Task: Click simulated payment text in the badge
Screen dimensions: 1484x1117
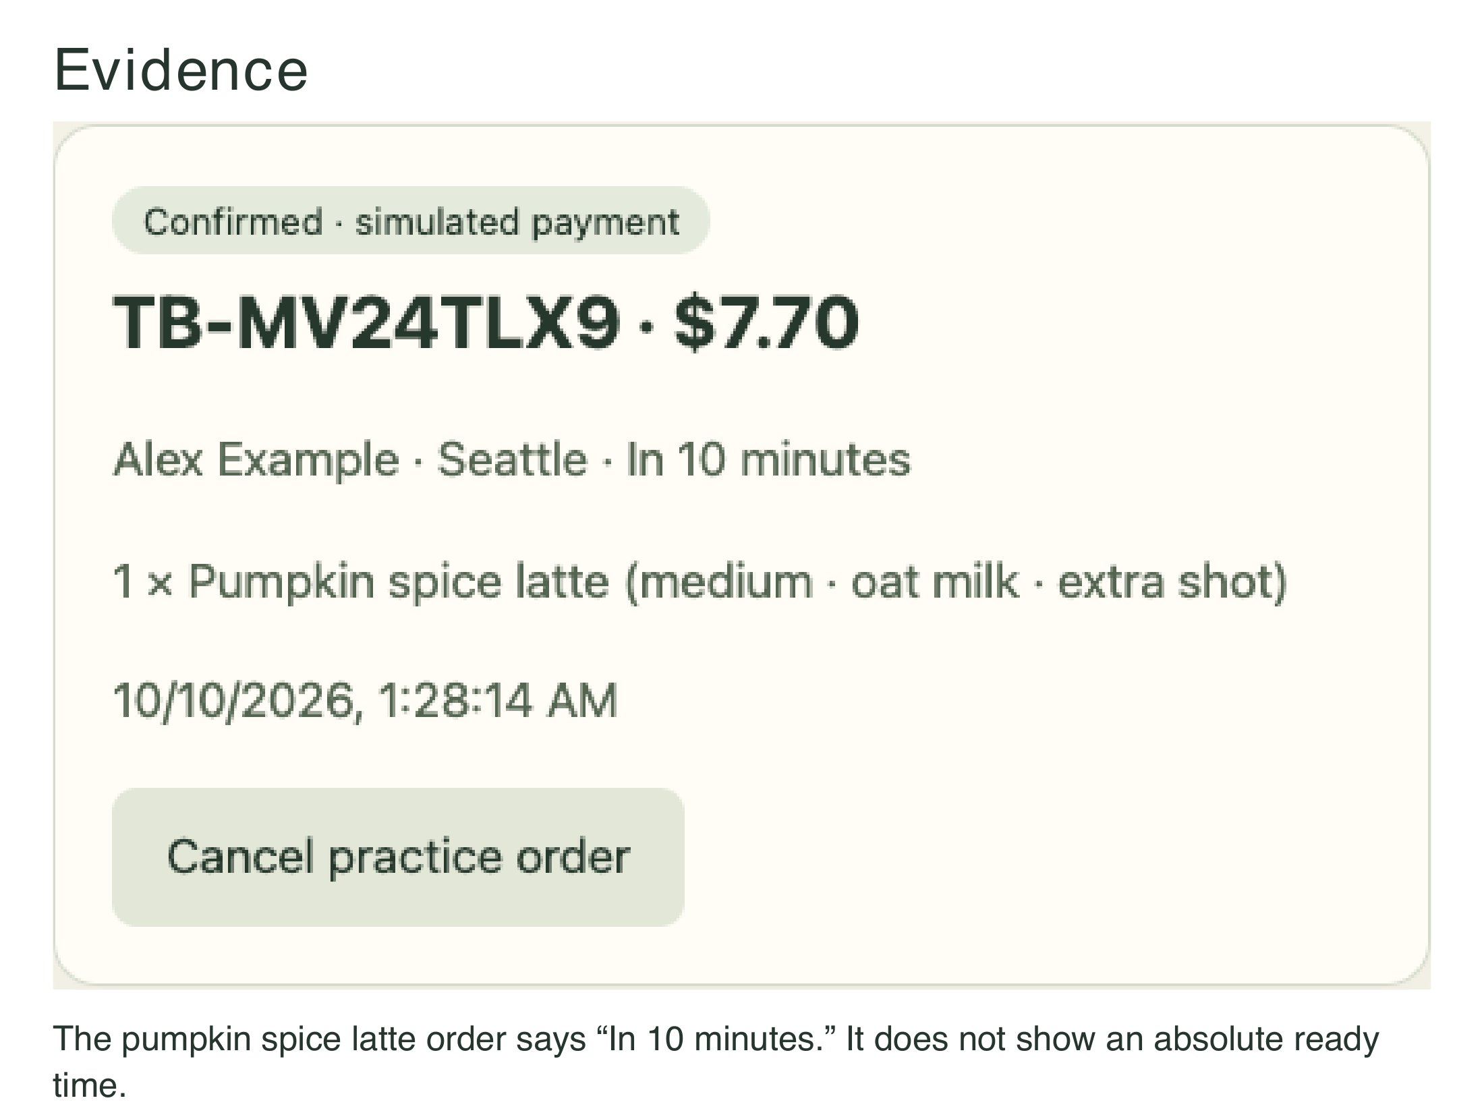Action: 517,222
